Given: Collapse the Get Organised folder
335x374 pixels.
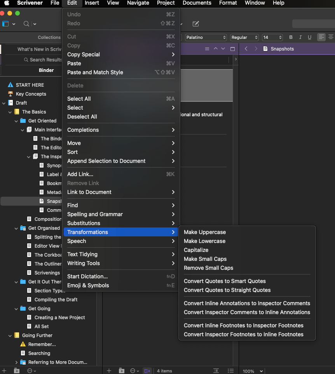Looking at the screenshot, I should click(16, 229).
